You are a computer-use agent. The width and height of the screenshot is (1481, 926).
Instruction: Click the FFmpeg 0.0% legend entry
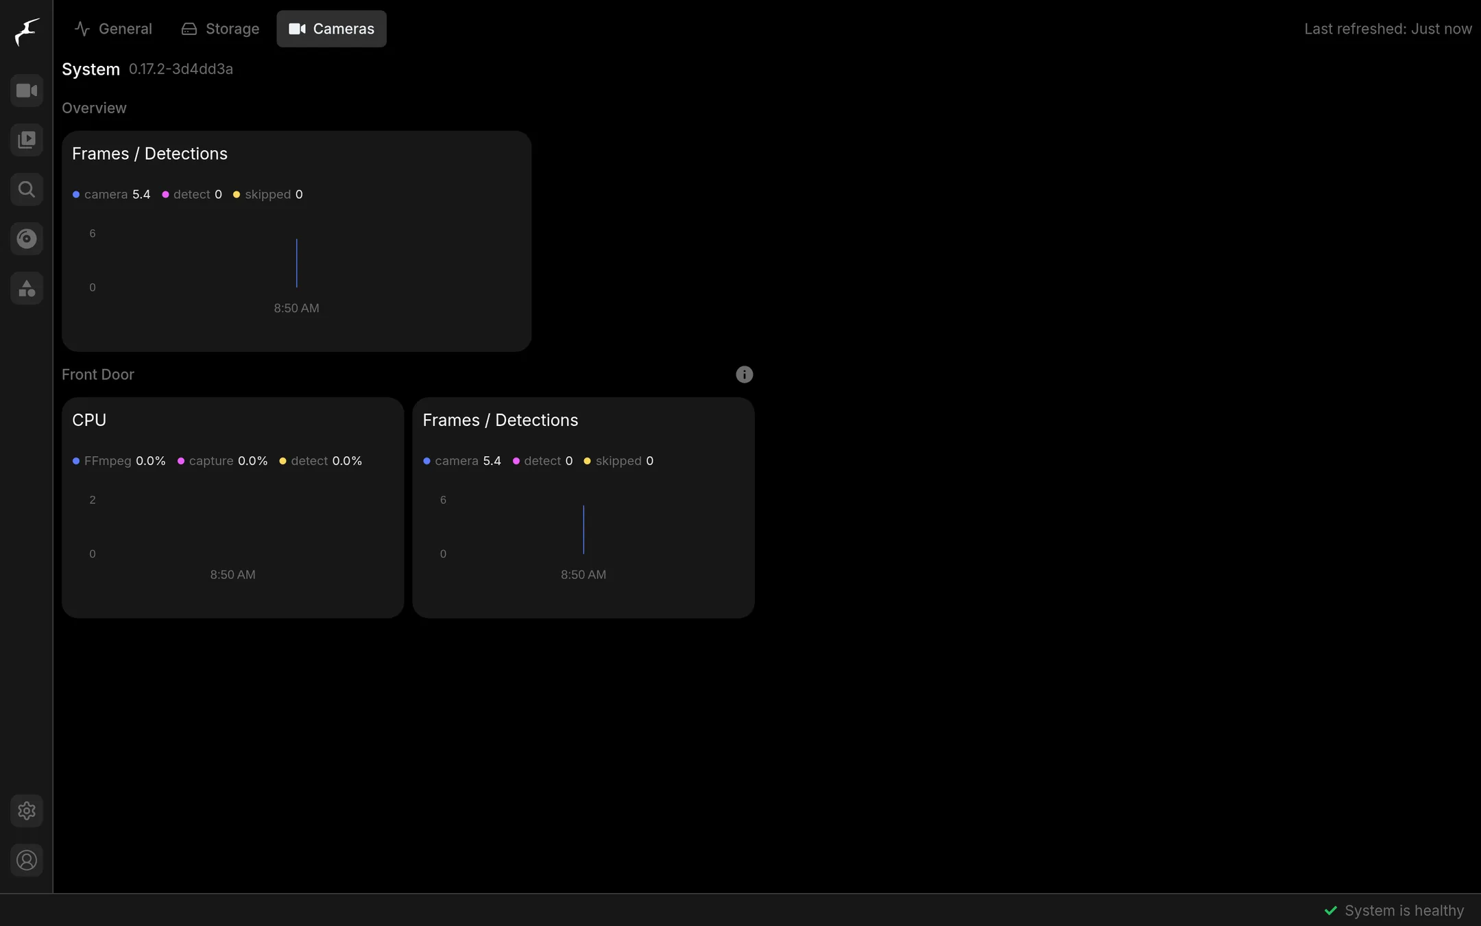[119, 461]
